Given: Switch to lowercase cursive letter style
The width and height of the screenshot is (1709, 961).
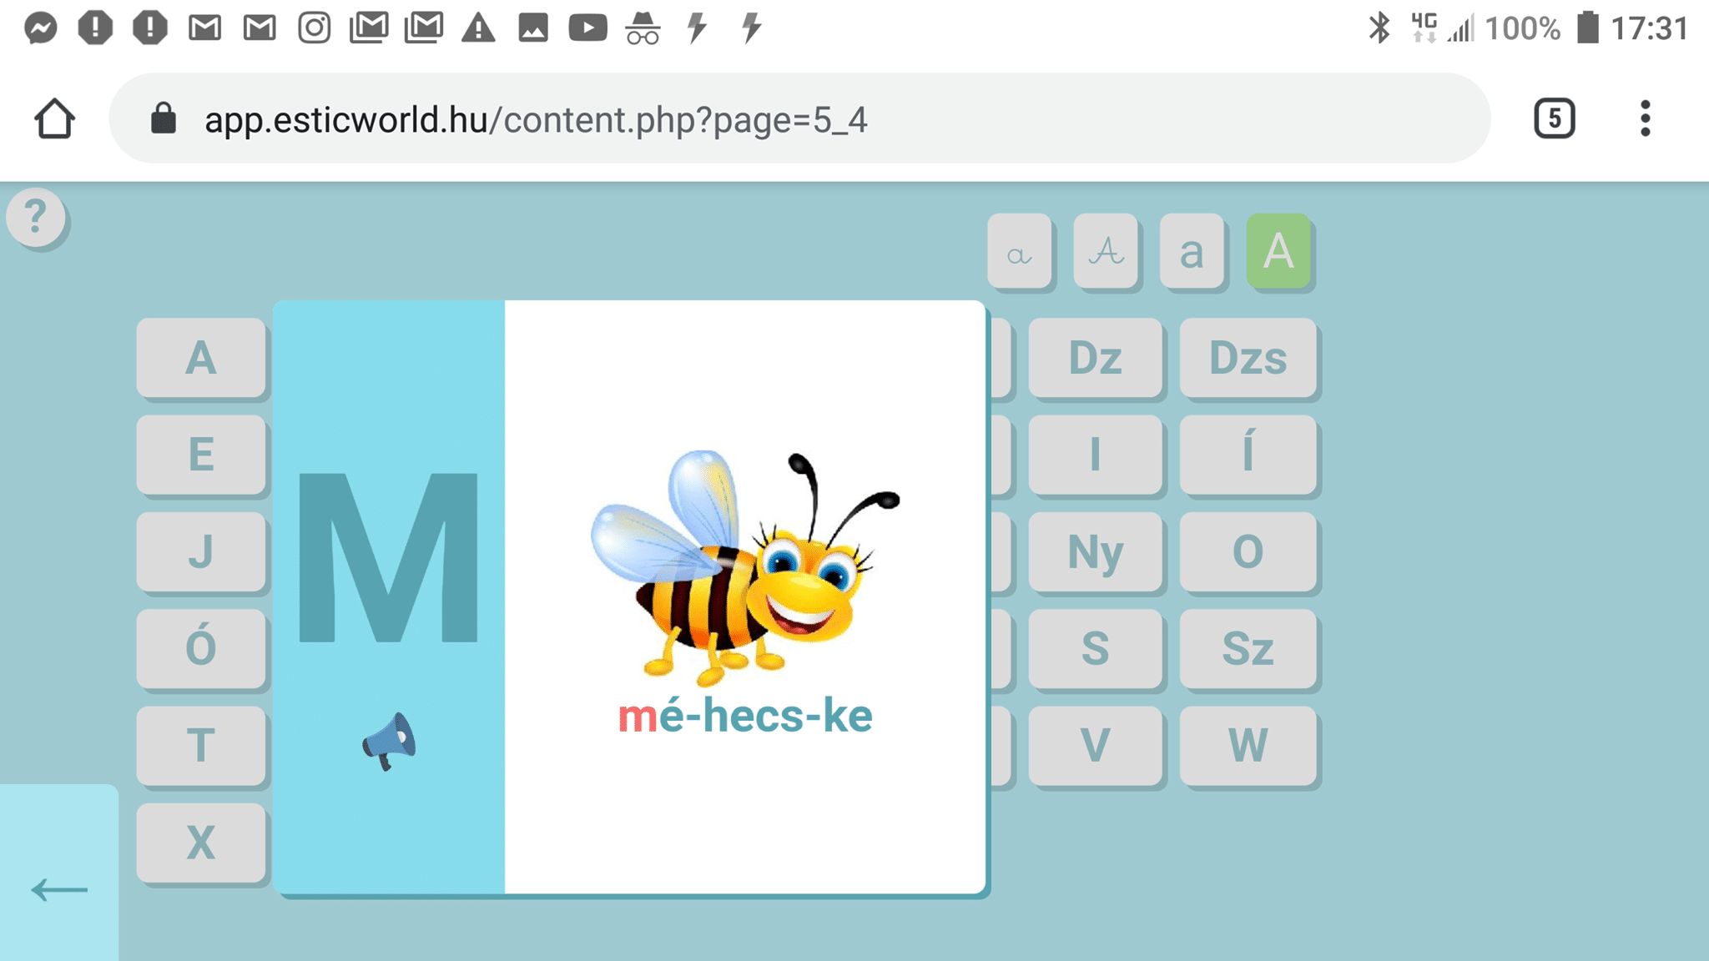Looking at the screenshot, I should [1019, 252].
